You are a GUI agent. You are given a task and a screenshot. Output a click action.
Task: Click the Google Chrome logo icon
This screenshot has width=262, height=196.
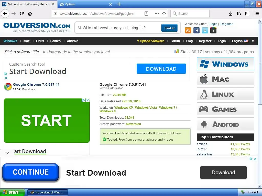(x=8, y=87)
